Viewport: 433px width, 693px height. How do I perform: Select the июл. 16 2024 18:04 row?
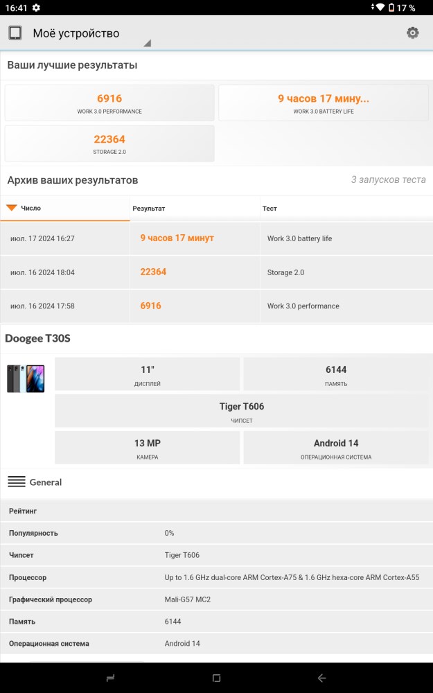[216, 272]
